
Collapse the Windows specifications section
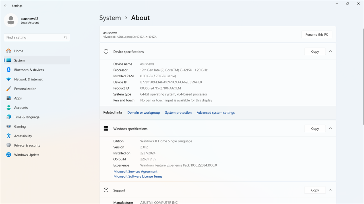point(330,128)
